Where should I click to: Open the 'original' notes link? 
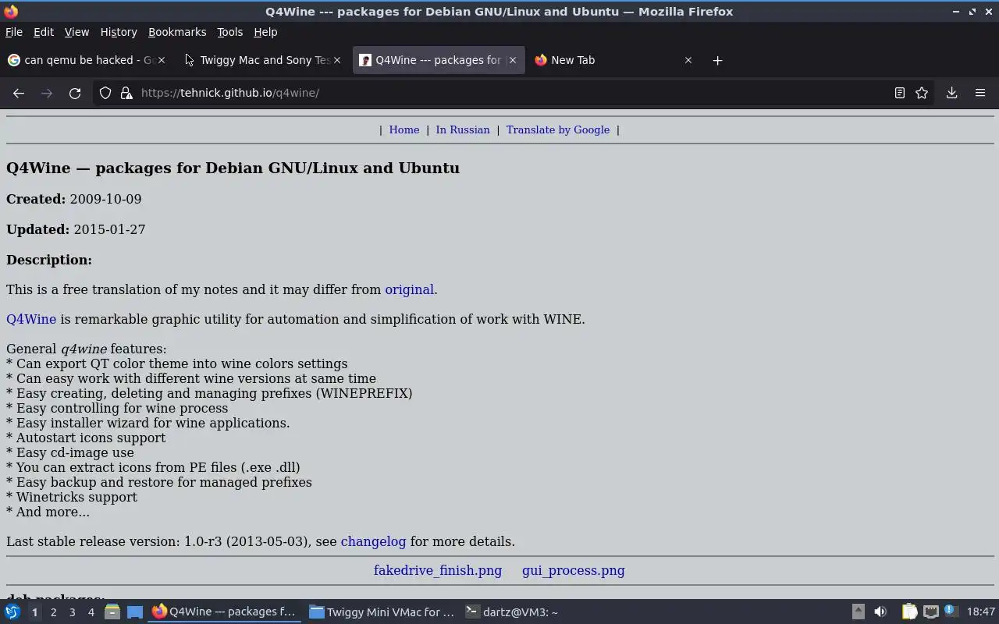pos(409,289)
